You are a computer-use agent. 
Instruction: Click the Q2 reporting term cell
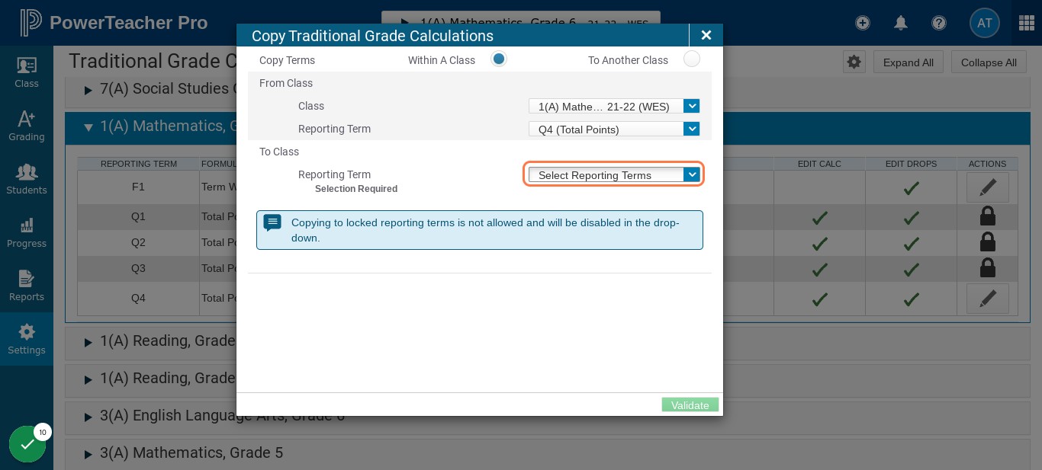coord(138,242)
